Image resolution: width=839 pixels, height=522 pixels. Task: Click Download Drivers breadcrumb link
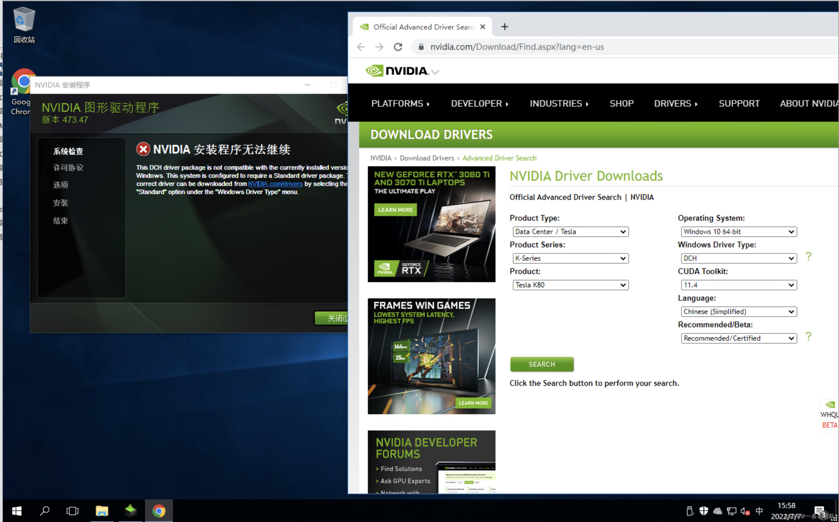click(426, 158)
